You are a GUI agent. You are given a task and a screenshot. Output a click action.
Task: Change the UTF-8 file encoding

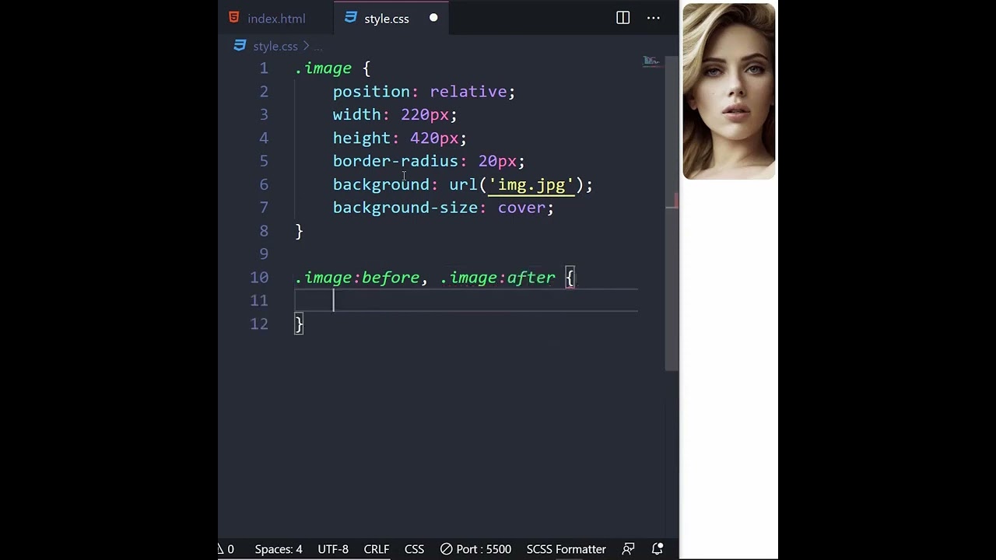333,549
